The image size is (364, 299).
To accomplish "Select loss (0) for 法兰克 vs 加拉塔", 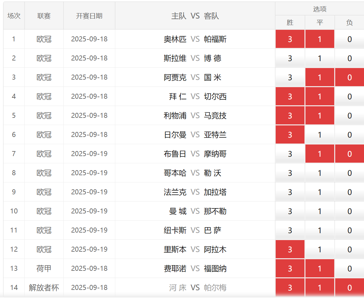I will point(350,192).
